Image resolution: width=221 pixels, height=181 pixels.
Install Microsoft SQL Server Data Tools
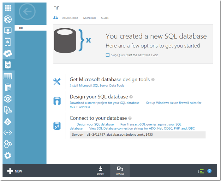pos(97,85)
